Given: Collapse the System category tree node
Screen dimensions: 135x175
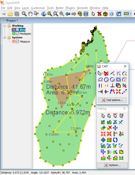Looking at the screenshot, I should (x=5, y=37).
